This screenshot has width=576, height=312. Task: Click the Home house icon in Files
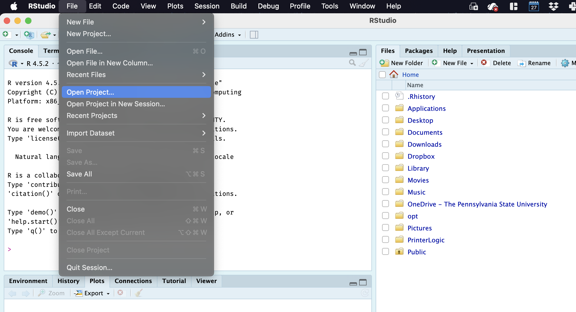click(x=394, y=74)
